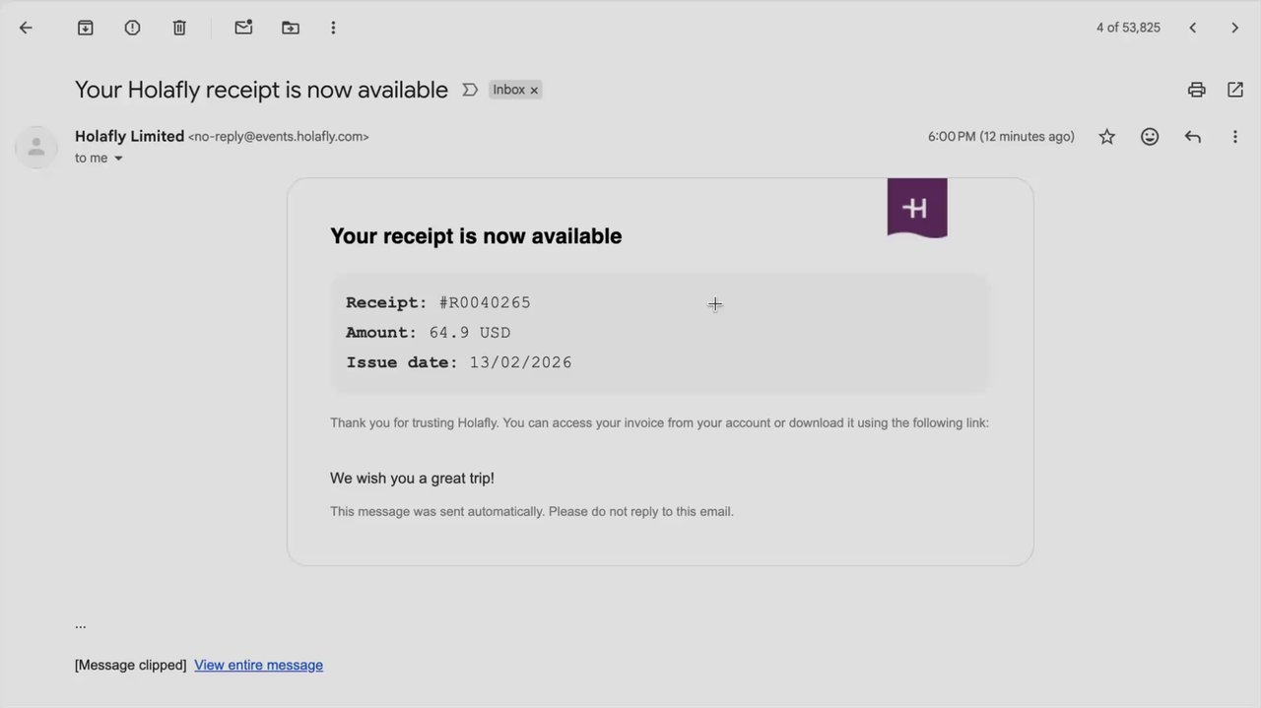
Task: Open the toolbar More options menu
Action: [333, 28]
